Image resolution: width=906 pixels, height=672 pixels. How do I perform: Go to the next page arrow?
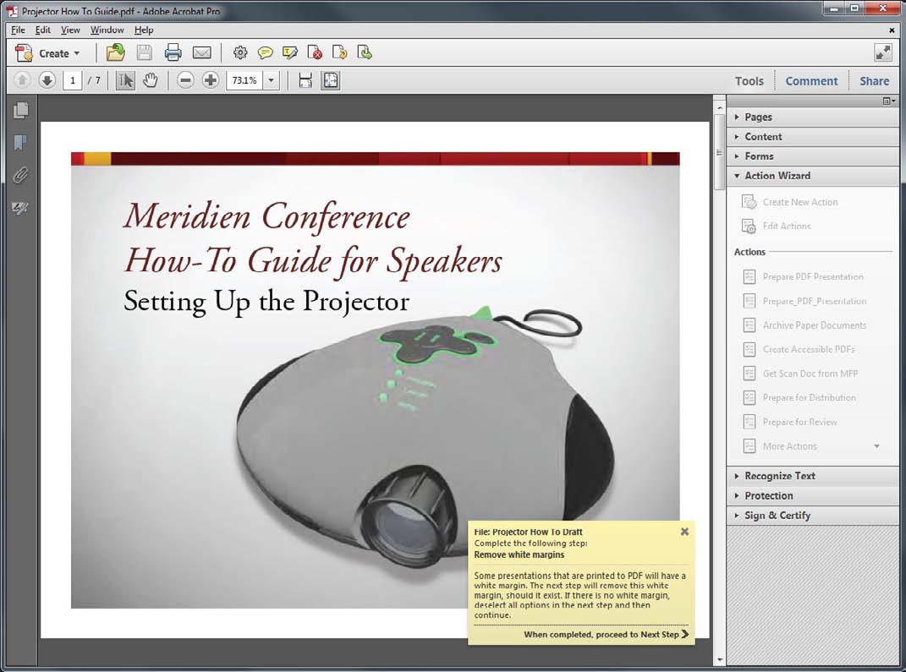pyautogui.click(x=47, y=80)
